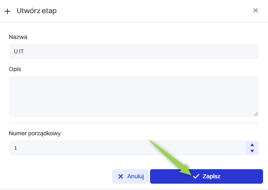The width and height of the screenshot is (268, 190).
Task: Decrease Numer porządkowy with the down arrow
Action: [x=252, y=151]
